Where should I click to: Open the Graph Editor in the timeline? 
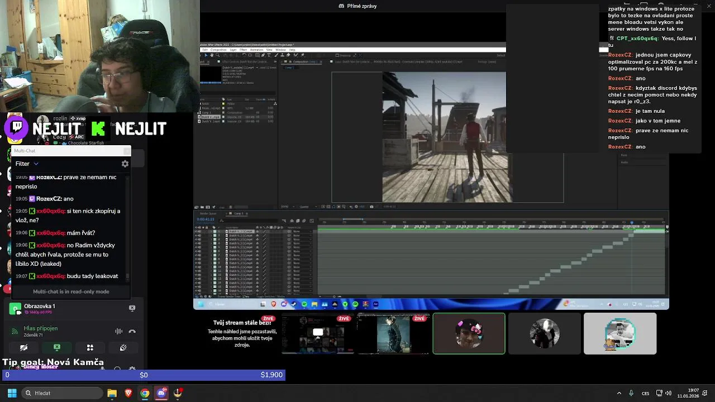(312, 221)
